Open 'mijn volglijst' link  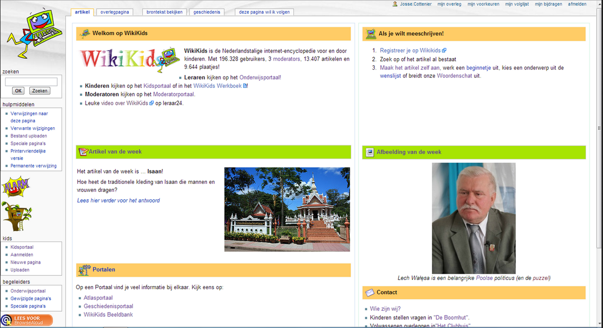click(517, 4)
